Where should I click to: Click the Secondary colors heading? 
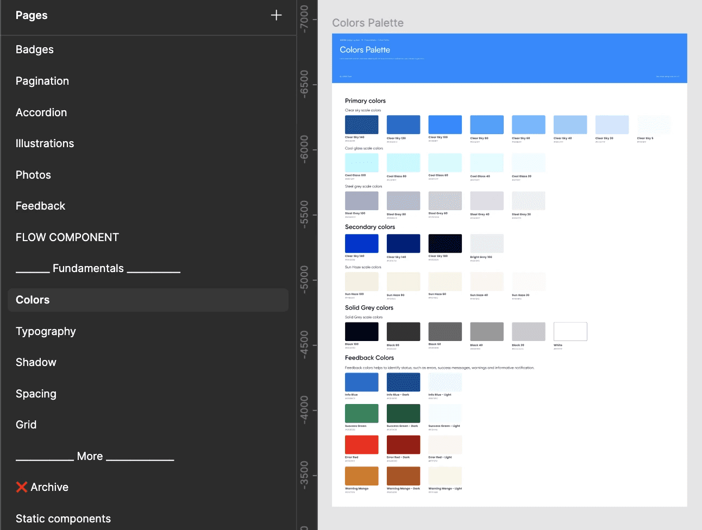coord(370,227)
